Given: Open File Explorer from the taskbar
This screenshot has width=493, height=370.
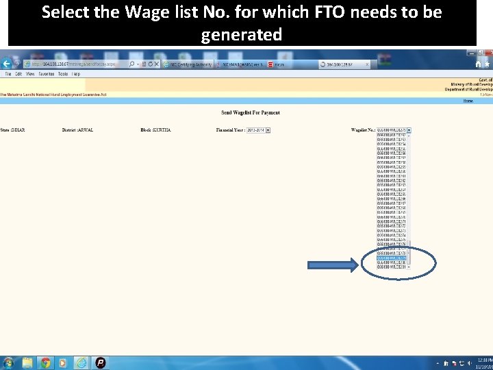Looking at the screenshot, I should point(27,363).
